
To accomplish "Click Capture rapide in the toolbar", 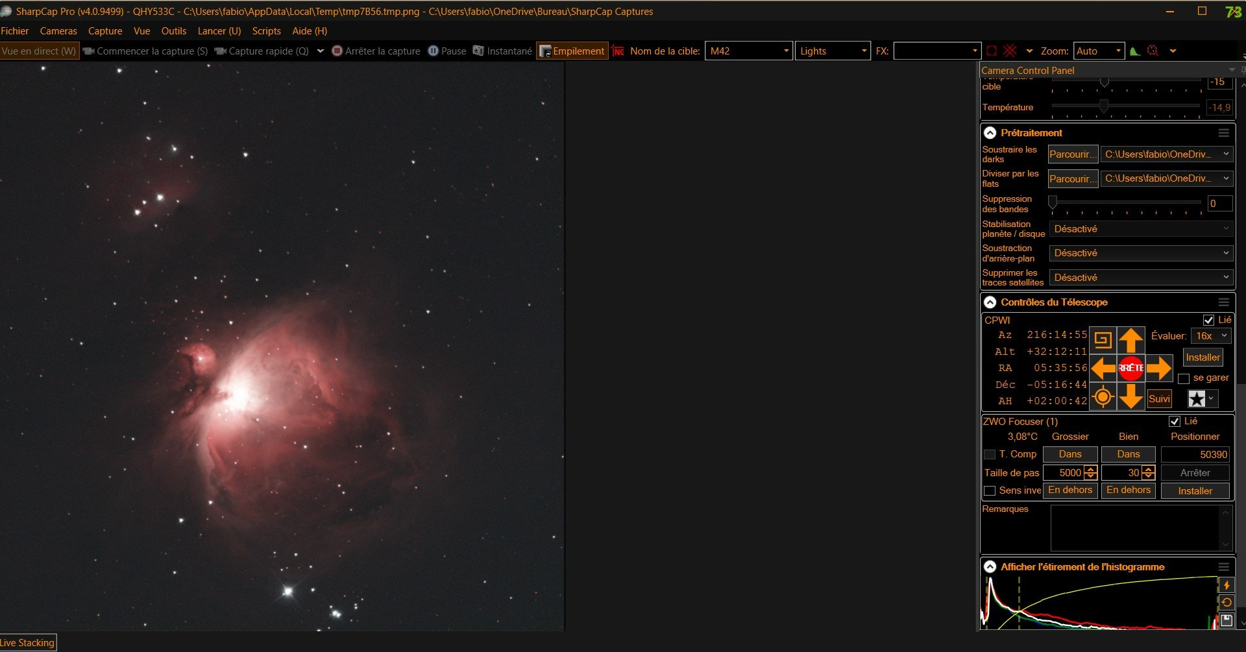I will (x=262, y=51).
